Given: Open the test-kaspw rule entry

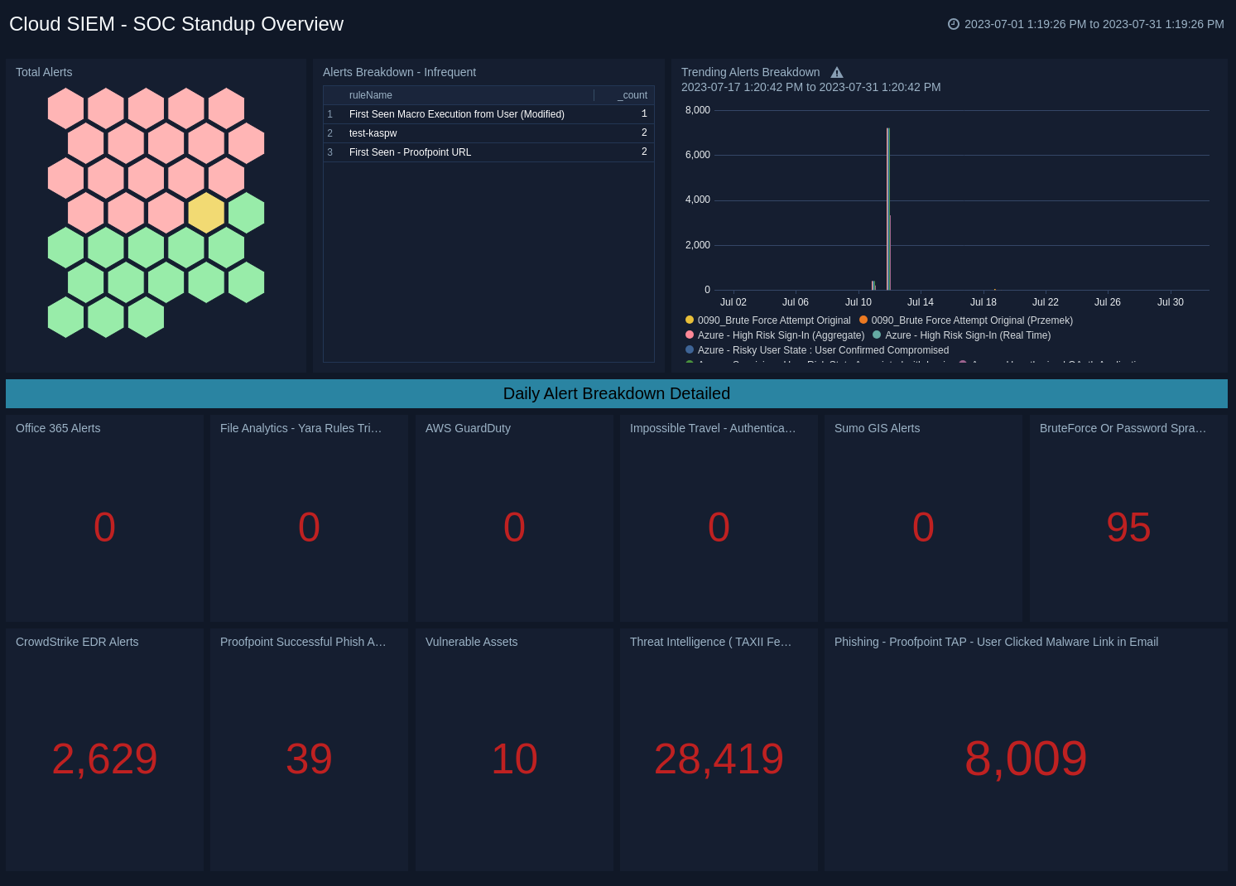Looking at the screenshot, I should click(x=373, y=133).
